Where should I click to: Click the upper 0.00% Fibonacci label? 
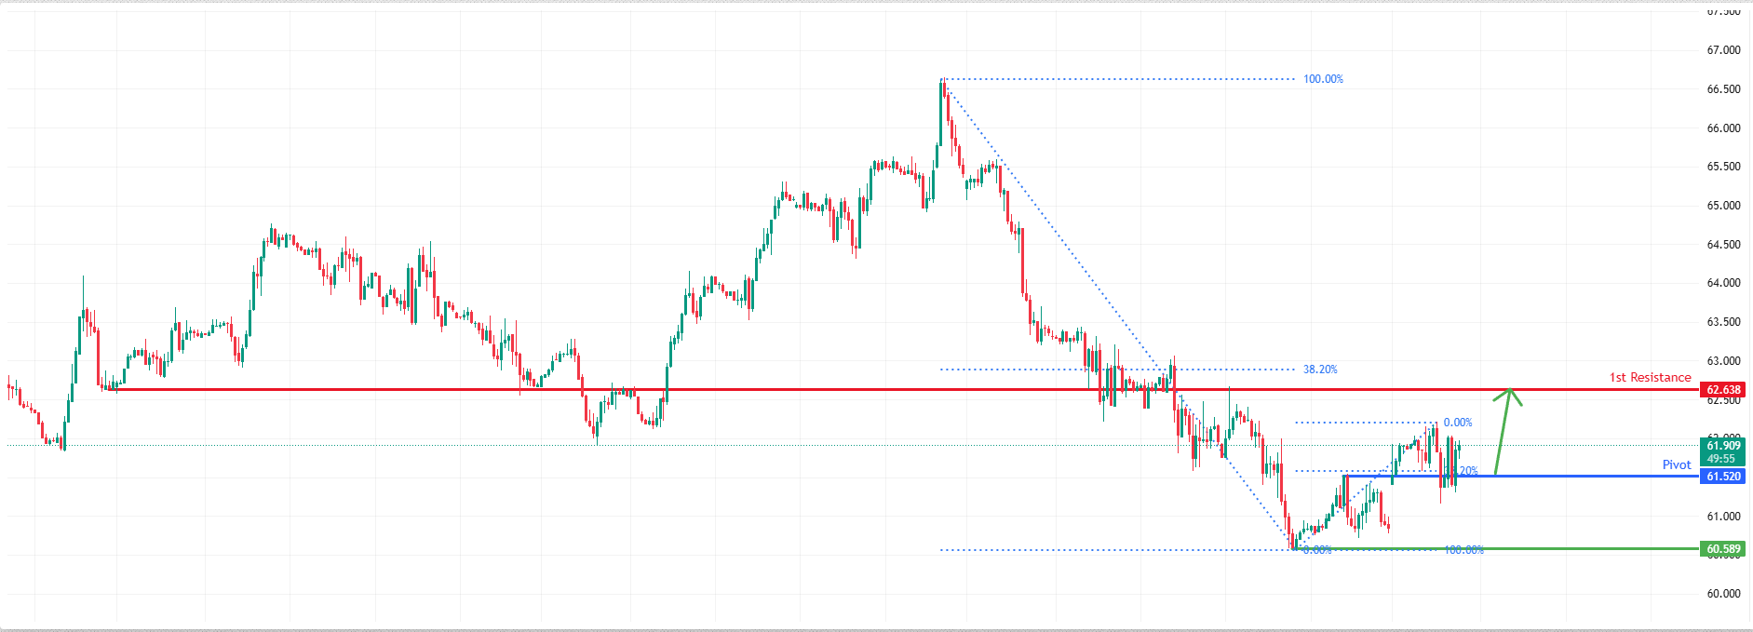[x=1458, y=423]
